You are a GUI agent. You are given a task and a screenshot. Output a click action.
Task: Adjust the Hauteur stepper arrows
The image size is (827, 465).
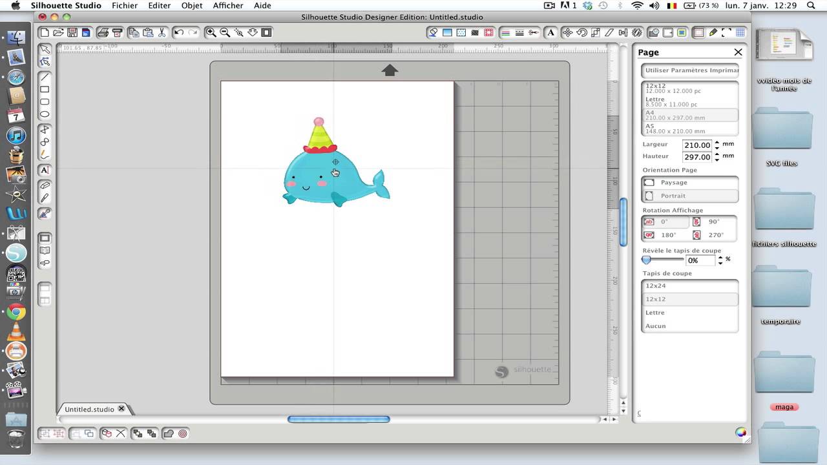pyautogui.click(x=717, y=157)
